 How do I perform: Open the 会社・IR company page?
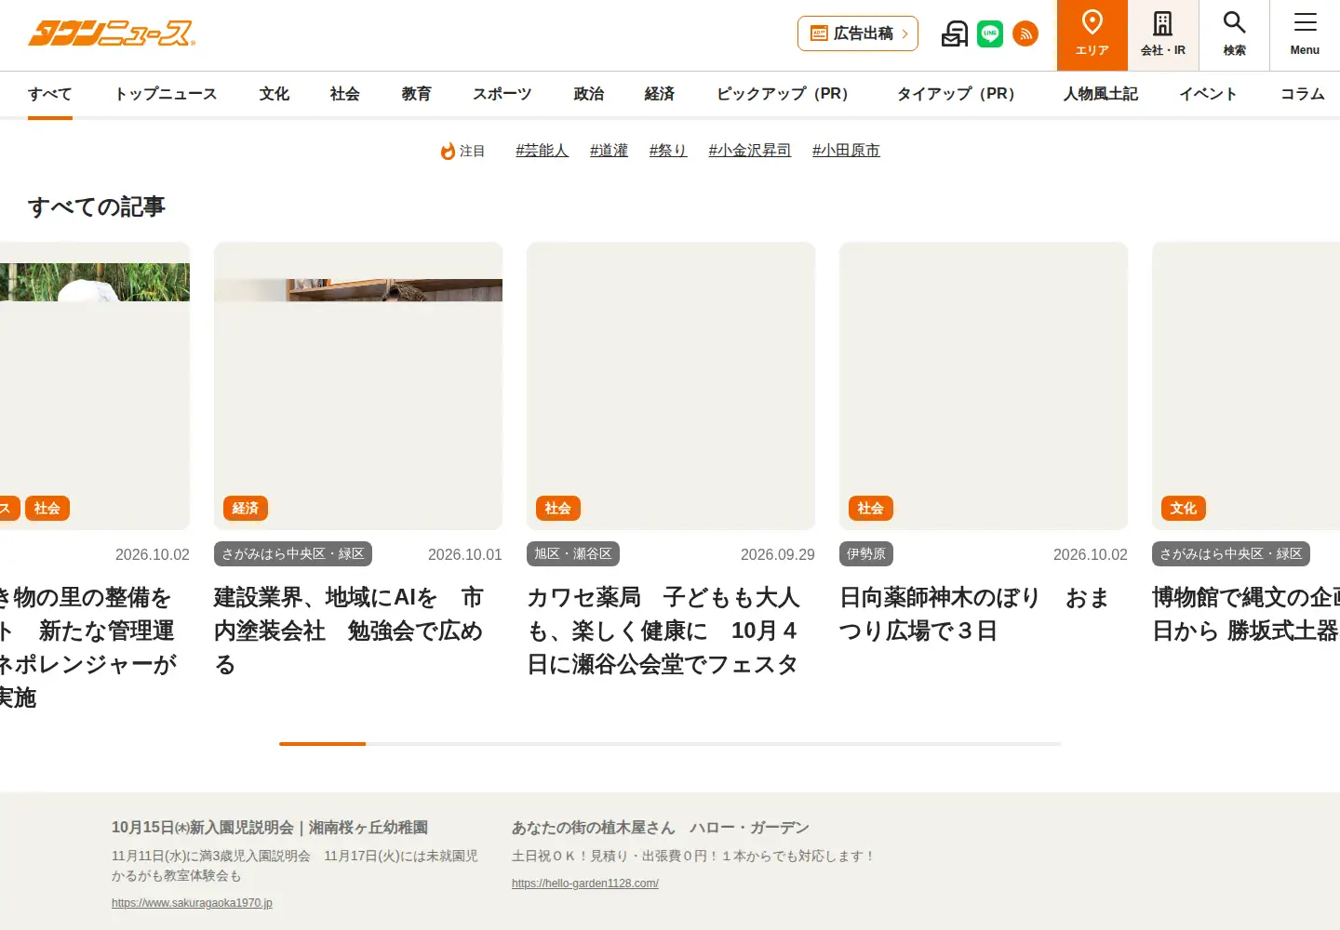tap(1163, 35)
